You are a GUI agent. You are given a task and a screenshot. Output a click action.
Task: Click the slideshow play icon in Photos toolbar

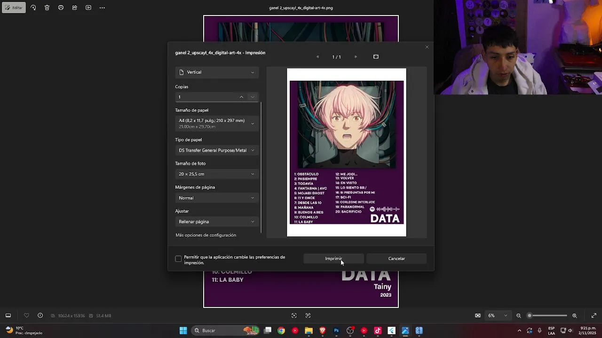[x=88, y=8]
